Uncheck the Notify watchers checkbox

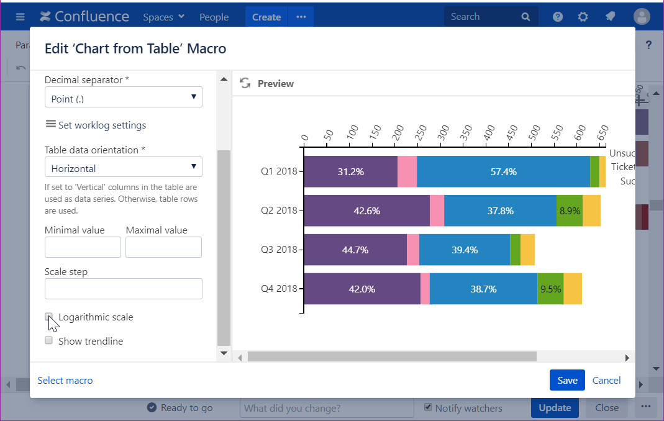(428, 407)
